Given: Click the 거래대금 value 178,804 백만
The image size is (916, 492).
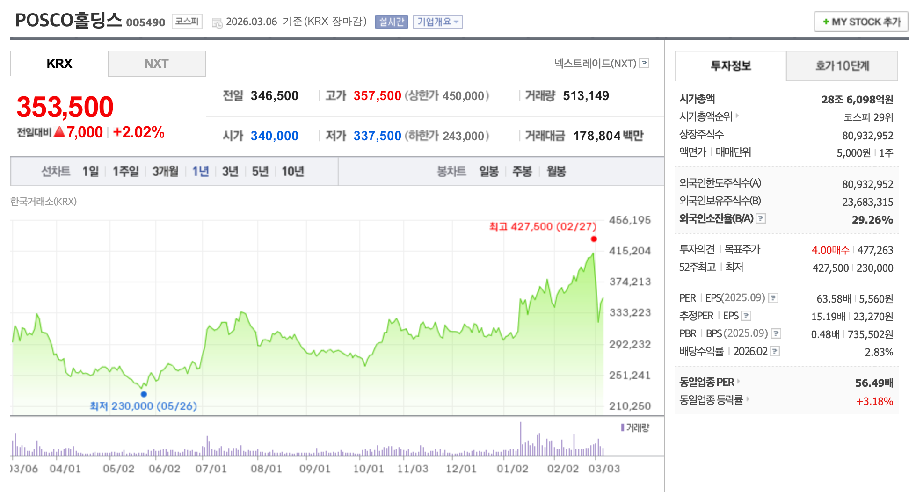Looking at the screenshot, I should (x=609, y=136).
